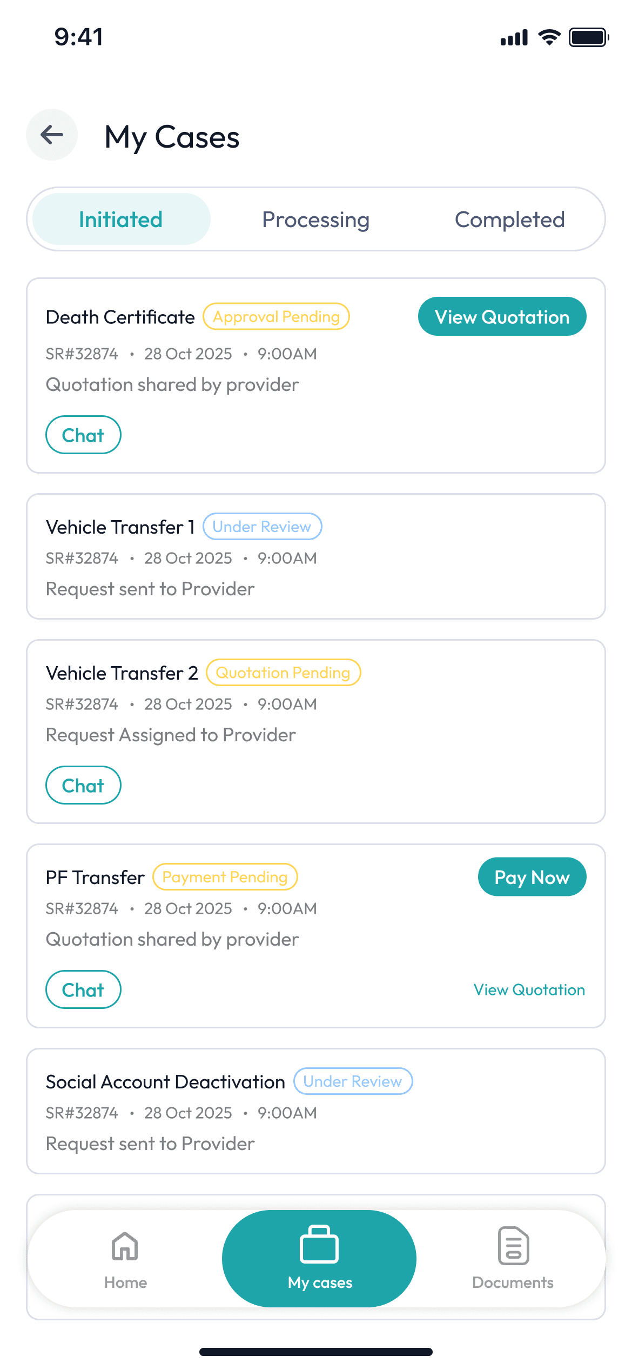Screen dimensions: 632x1369
Task: Tap the Approval Pending status badge
Action: click(x=276, y=317)
